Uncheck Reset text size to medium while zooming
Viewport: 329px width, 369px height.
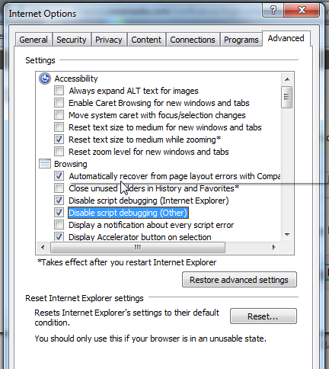pos(59,140)
